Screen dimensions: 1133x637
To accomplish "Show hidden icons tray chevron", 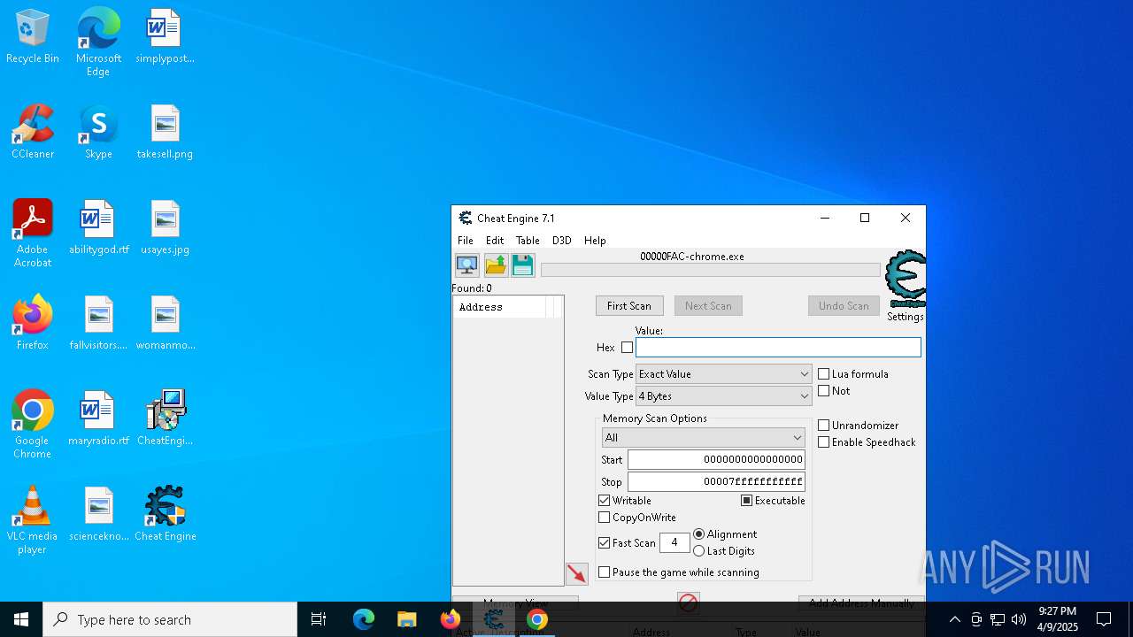I will (954, 619).
